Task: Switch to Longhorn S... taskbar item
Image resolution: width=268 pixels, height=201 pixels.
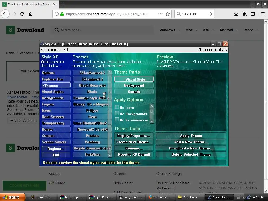Action: point(130,197)
